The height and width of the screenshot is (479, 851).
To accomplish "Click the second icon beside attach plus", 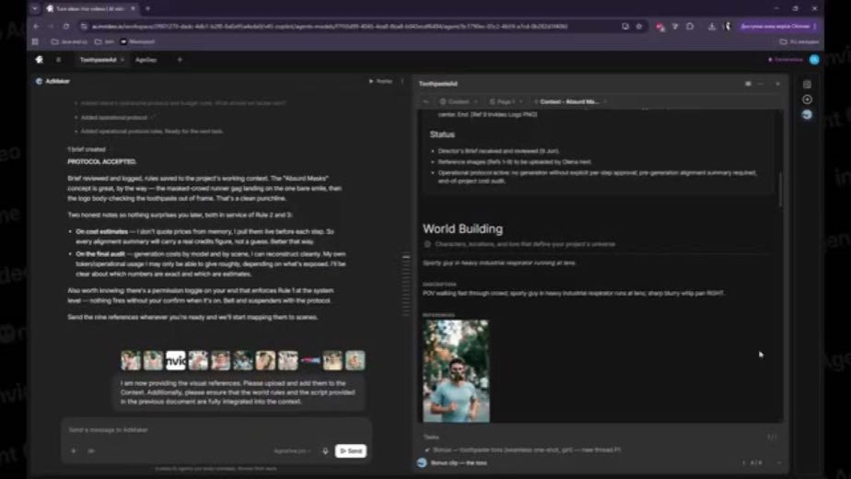I will (x=90, y=450).
